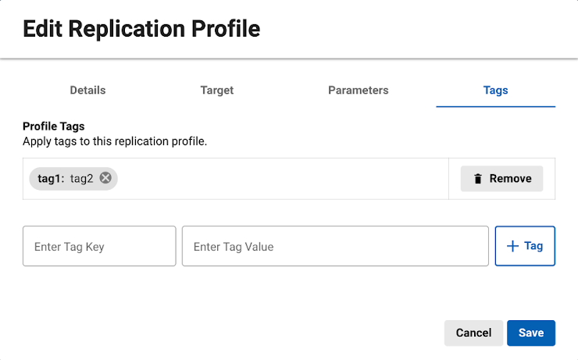Click the tag2 value text in chip
Screen dimensions: 578x360
[x=81, y=178]
